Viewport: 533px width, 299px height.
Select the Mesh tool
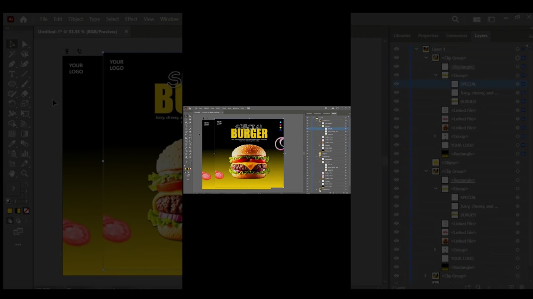[x=12, y=134]
